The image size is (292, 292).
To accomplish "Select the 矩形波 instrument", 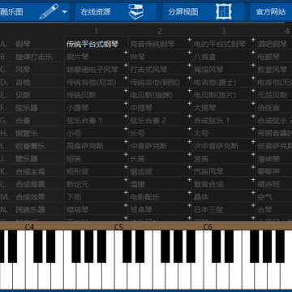I will click(78, 172).
